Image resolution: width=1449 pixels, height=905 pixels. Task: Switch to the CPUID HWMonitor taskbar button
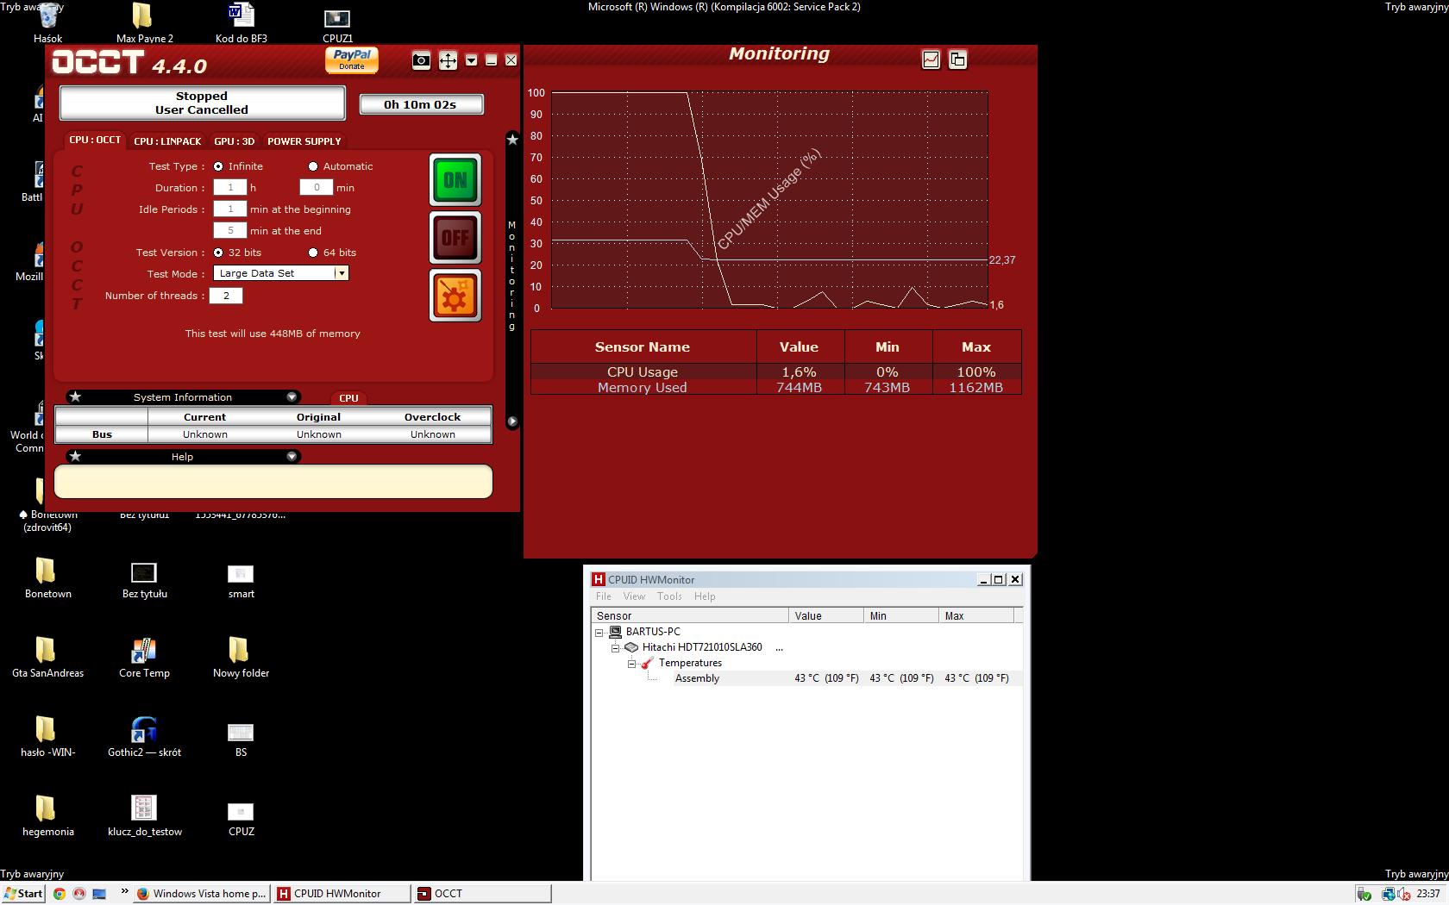[x=342, y=894]
